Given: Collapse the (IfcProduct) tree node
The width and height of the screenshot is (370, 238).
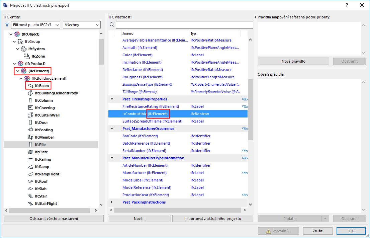Looking at the screenshot, I should click(x=14, y=64).
